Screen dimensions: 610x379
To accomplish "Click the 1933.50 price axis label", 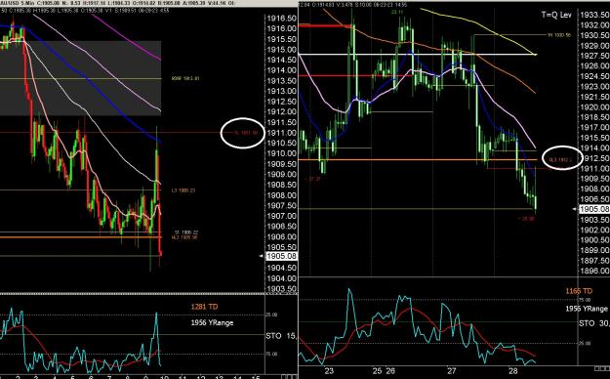I will (594, 15).
